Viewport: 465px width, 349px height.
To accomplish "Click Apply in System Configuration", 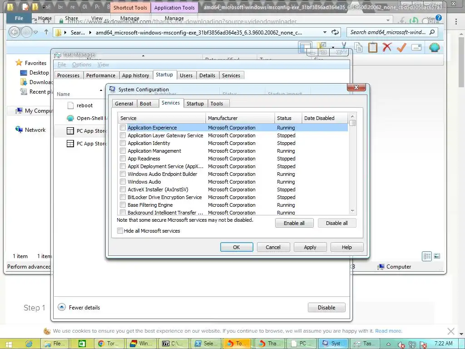I will (310, 247).
